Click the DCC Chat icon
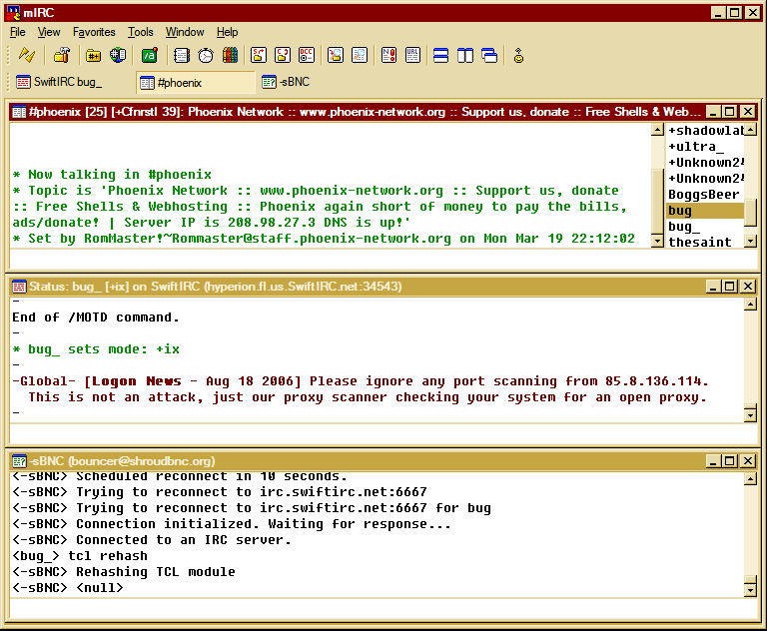 pyautogui.click(x=283, y=55)
